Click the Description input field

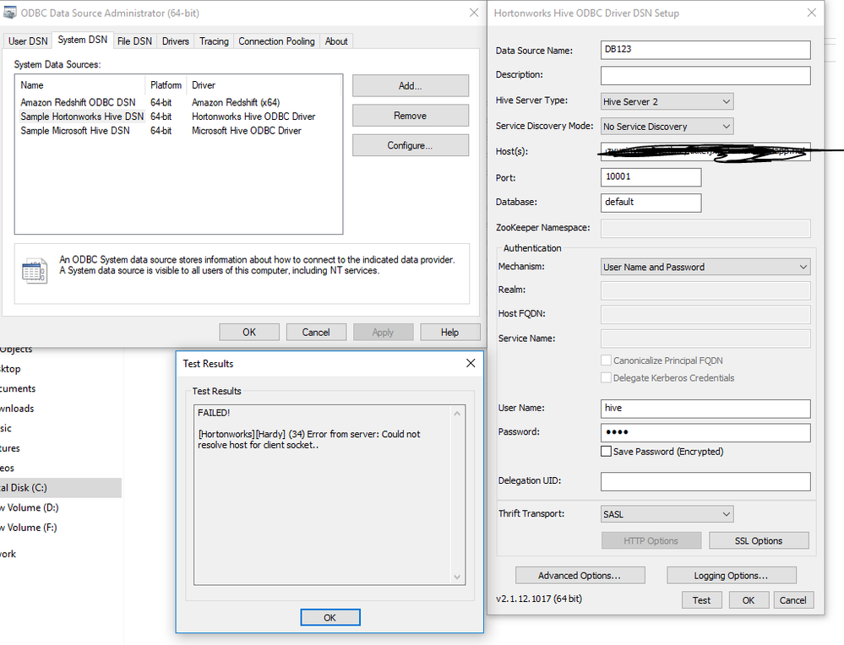(x=705, y=75)
